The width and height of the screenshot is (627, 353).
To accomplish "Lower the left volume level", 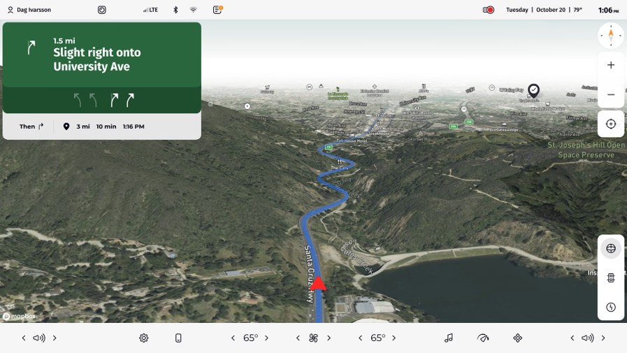I will [x=24, y=338].
